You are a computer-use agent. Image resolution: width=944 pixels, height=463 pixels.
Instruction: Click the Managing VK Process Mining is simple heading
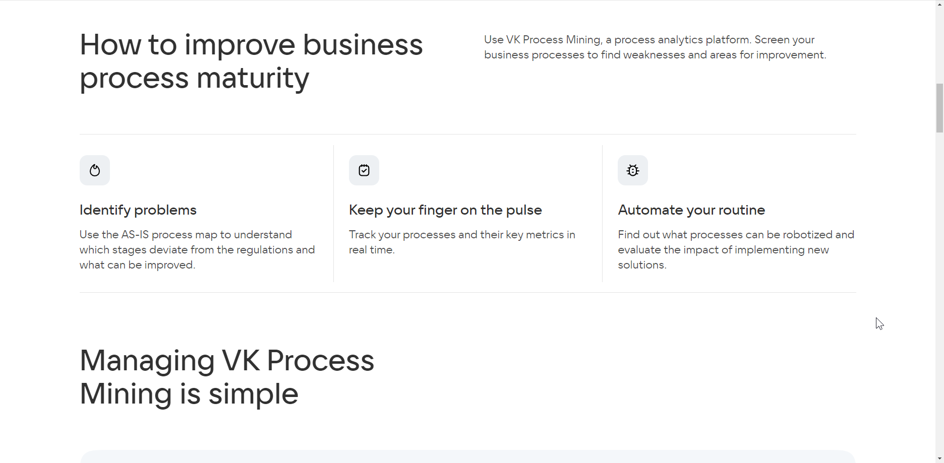pos(227,377)
